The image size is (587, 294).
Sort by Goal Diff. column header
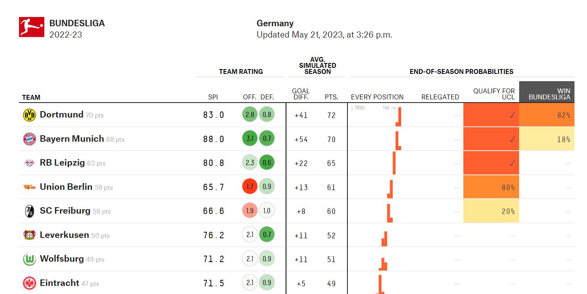tap(301, 94)
